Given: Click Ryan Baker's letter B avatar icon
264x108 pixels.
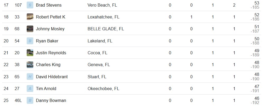Looking at the screenshot, I should (x=30, y=41).
